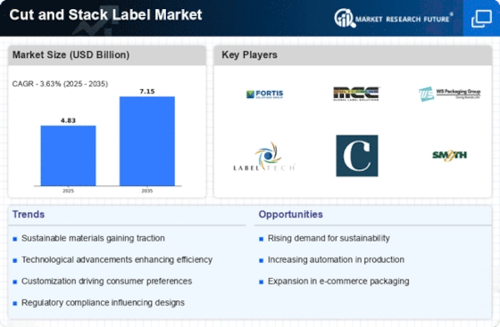Image resolution: width=500 pixels, height=327 pixels.
Task: Click the 2025 axis label
Action: [68, 191]
